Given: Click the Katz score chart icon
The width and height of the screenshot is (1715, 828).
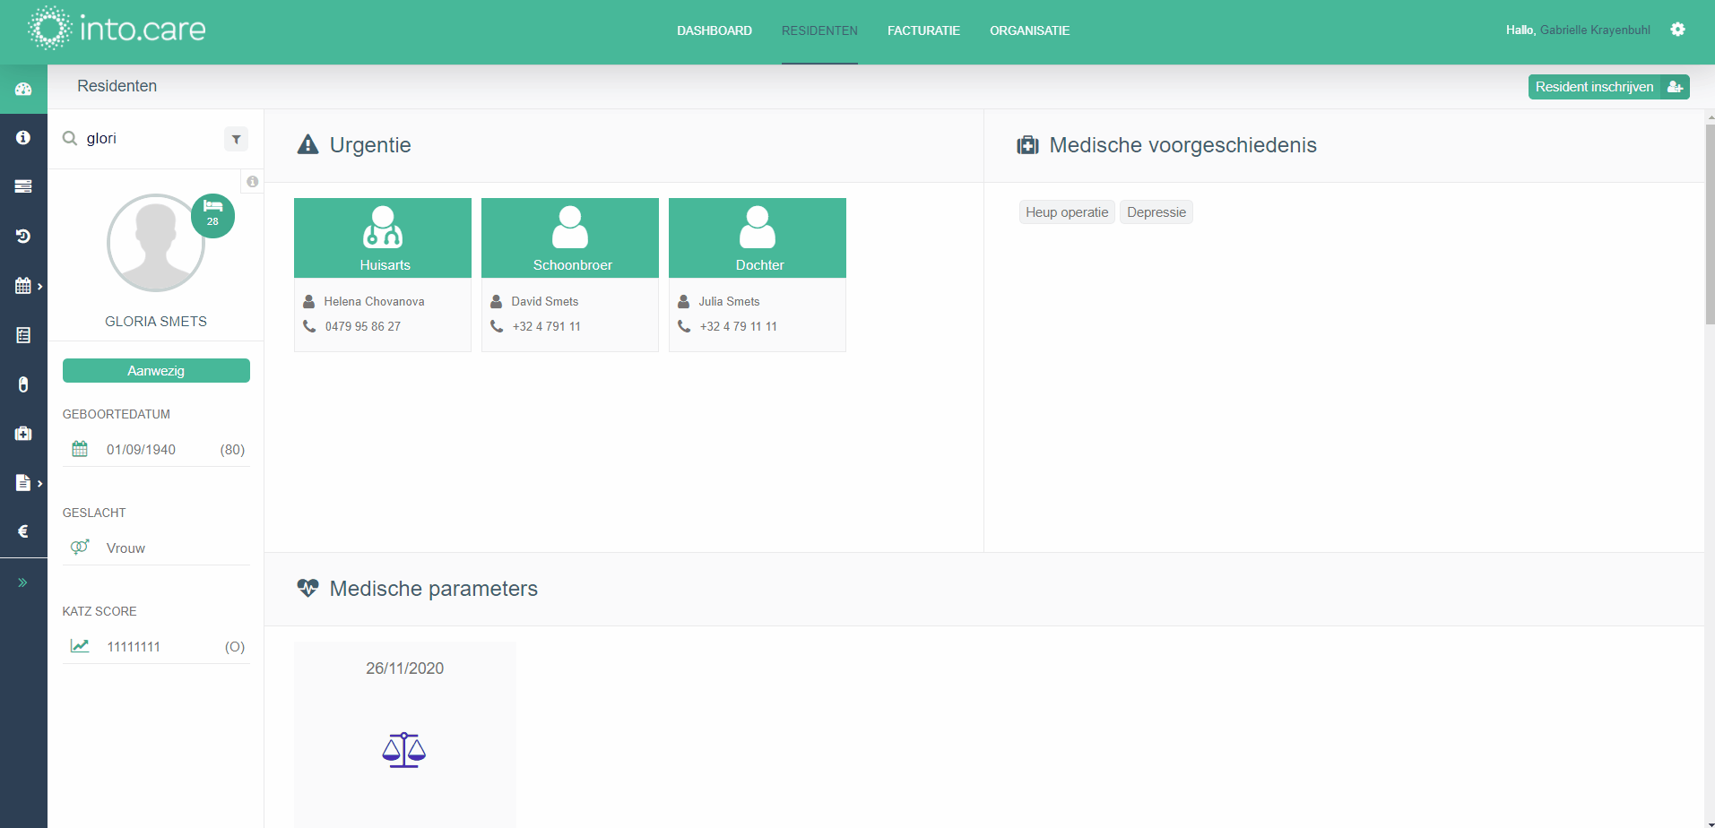Looking at the screenshot, I should pyautogui.click(x=80, y=646).
